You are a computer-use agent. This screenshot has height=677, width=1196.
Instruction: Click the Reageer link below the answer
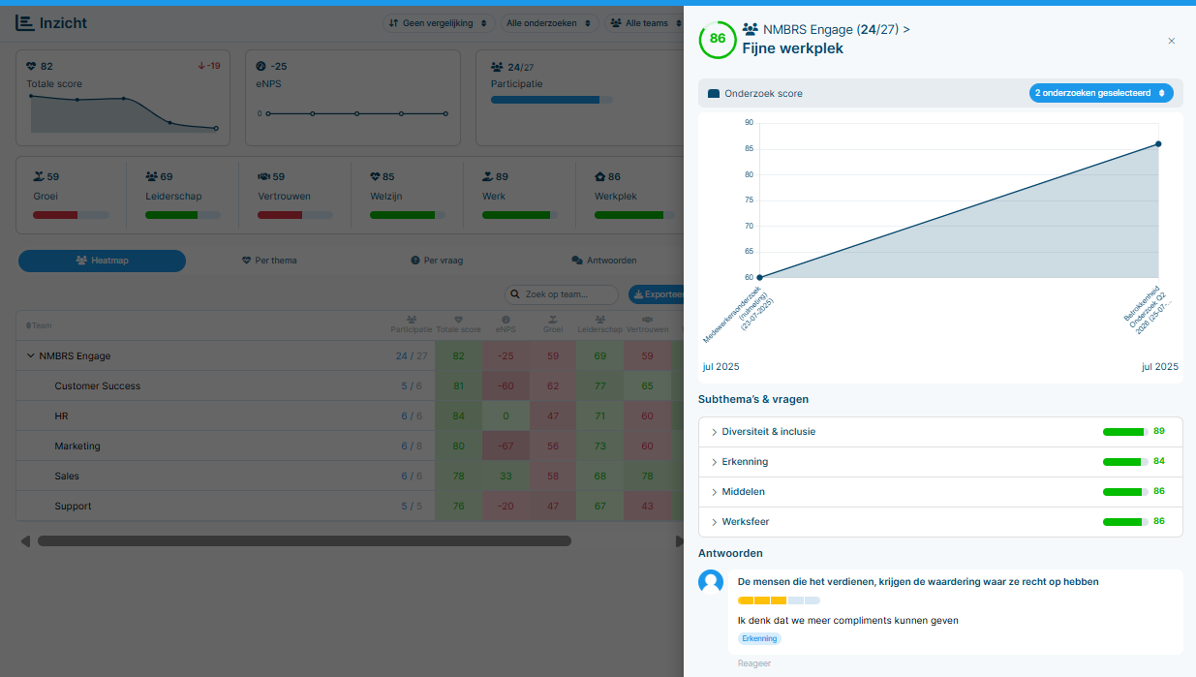[x=754, y=663]
